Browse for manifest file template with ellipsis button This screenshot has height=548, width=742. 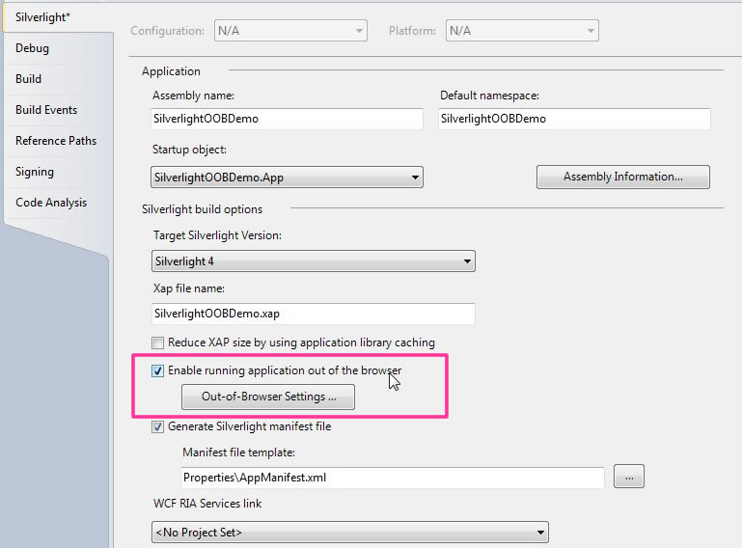coord(629,477)
